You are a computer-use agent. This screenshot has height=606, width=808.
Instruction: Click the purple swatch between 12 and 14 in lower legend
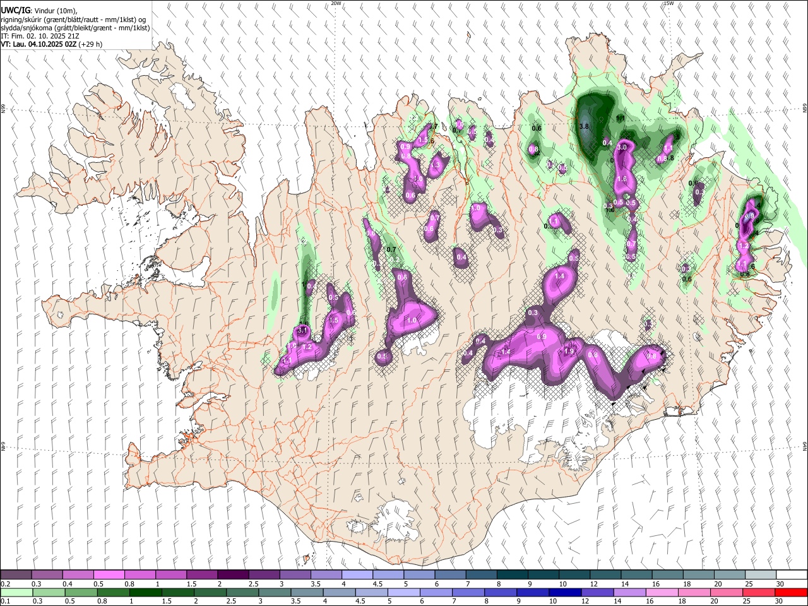coord(597,592)
